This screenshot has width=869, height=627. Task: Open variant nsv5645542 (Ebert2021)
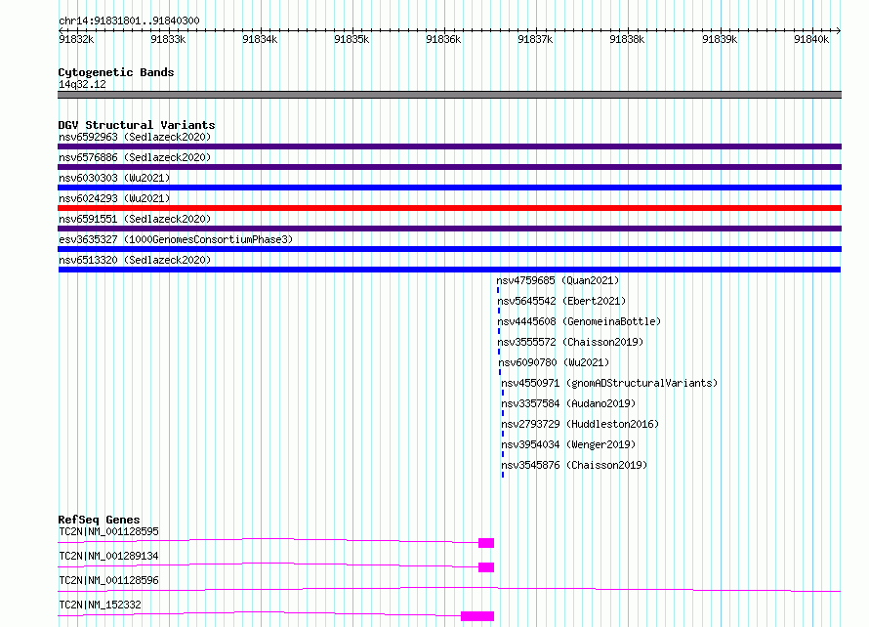pyautogui.click(x=561, y=301)
